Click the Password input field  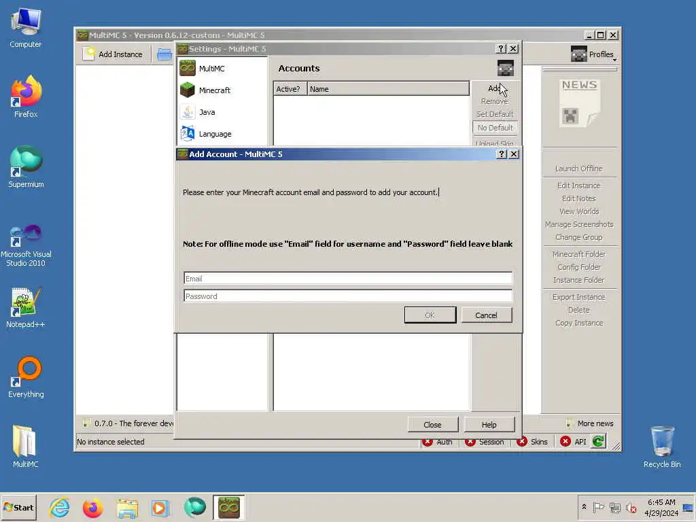[347, 296]
